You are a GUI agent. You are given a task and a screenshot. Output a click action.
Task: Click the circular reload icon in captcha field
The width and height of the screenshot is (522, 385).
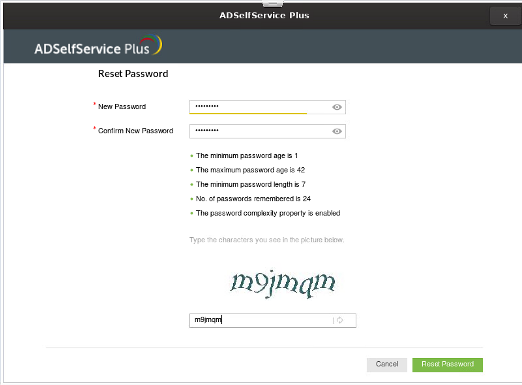(x=339, y=320)
